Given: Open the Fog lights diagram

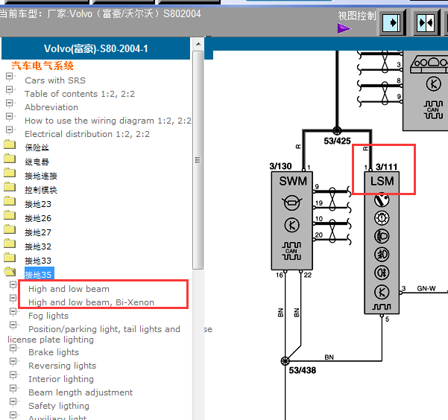Looking at the screenshot, I should coord(48,316).
